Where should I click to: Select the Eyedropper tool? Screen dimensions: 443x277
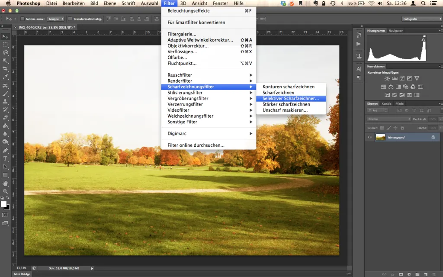(5, 77)
